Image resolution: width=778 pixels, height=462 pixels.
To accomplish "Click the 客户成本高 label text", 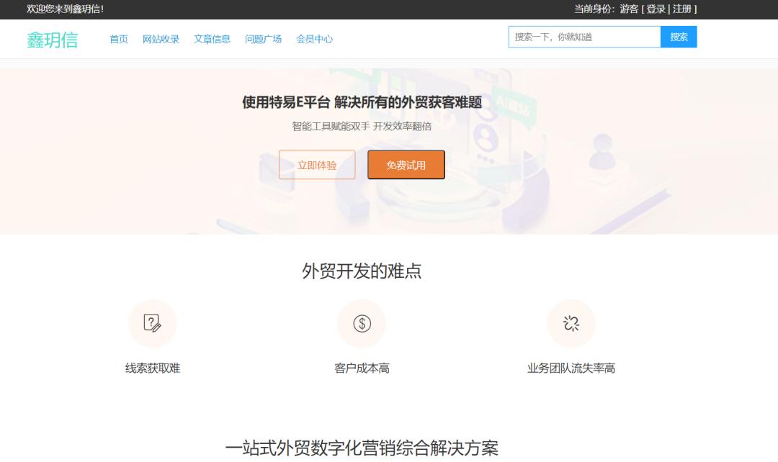I will tap(362, 368).
